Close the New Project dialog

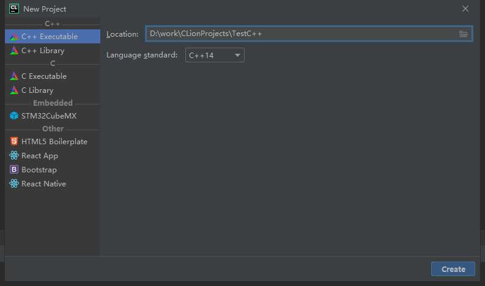tap(465, 9)
